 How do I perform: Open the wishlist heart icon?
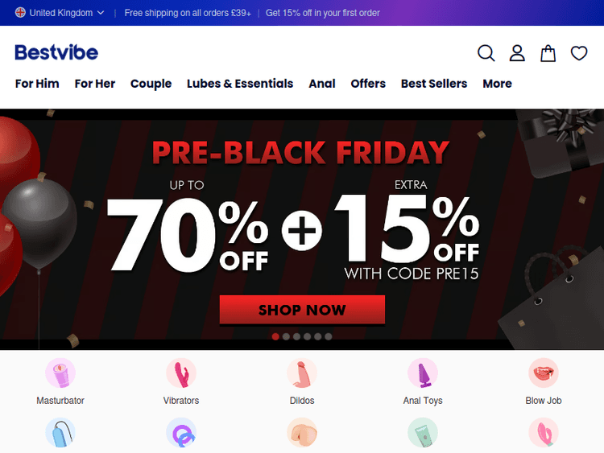click(579, 53)
